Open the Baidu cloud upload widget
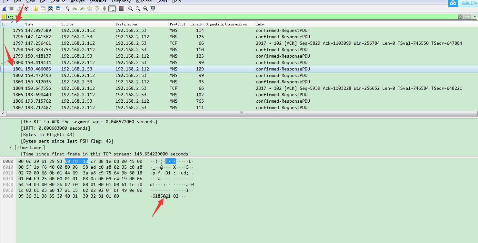This screenshot has width=478, height=243. (463, 3)
